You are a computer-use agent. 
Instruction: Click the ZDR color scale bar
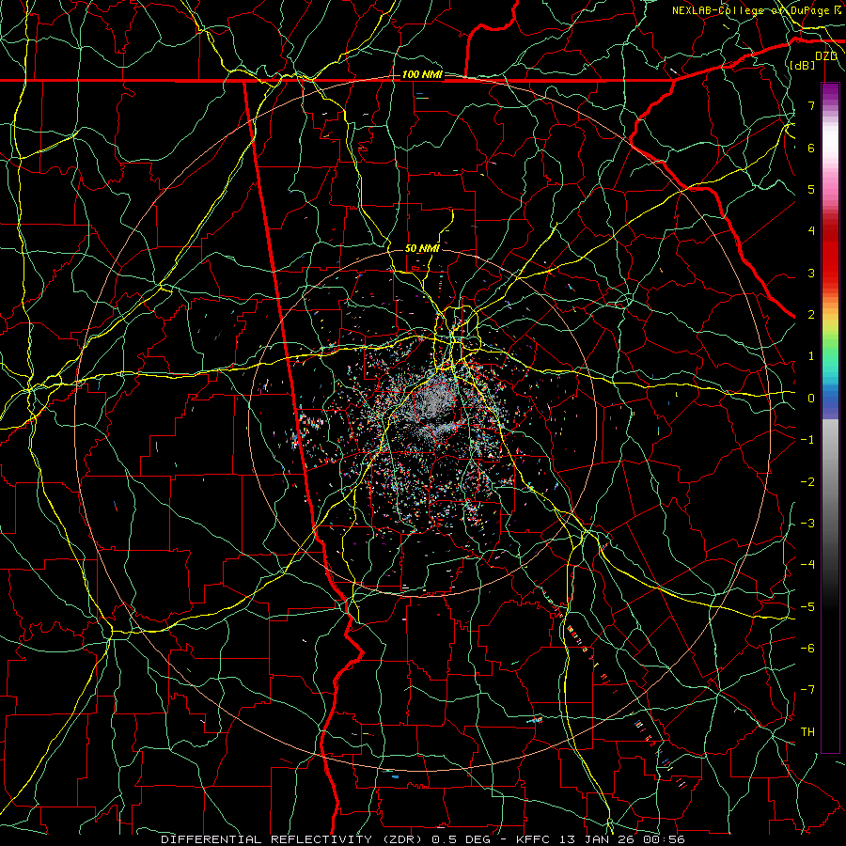point(830,417)
